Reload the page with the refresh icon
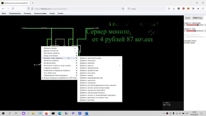The image size is (206, 116). coord(13,9)
